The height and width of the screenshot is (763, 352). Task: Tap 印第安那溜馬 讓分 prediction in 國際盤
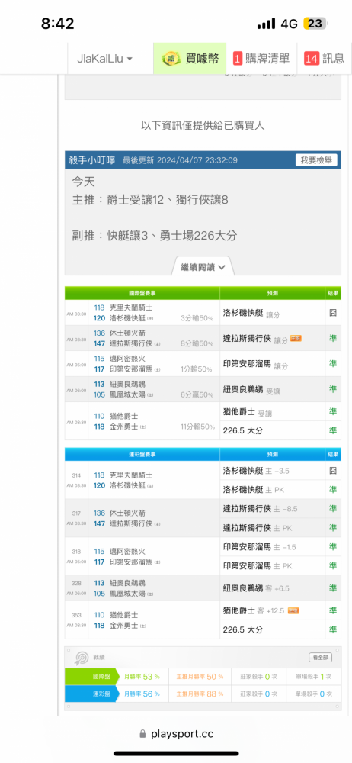255,365
